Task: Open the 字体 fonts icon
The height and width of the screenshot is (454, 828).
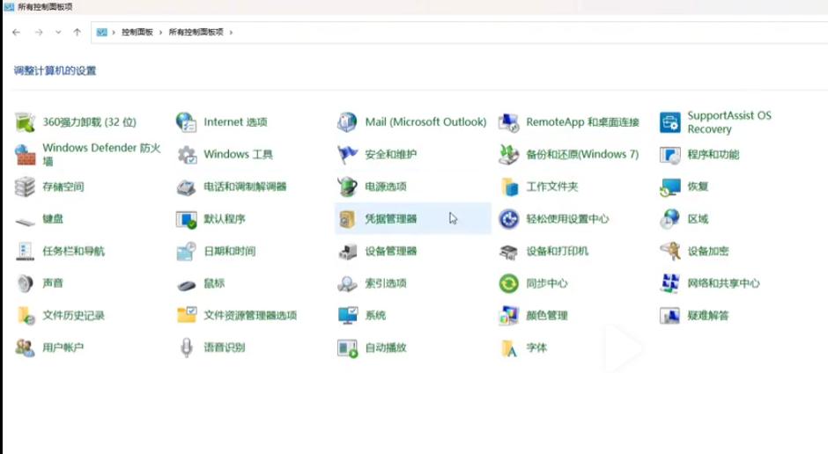Action: click(509, 348)
